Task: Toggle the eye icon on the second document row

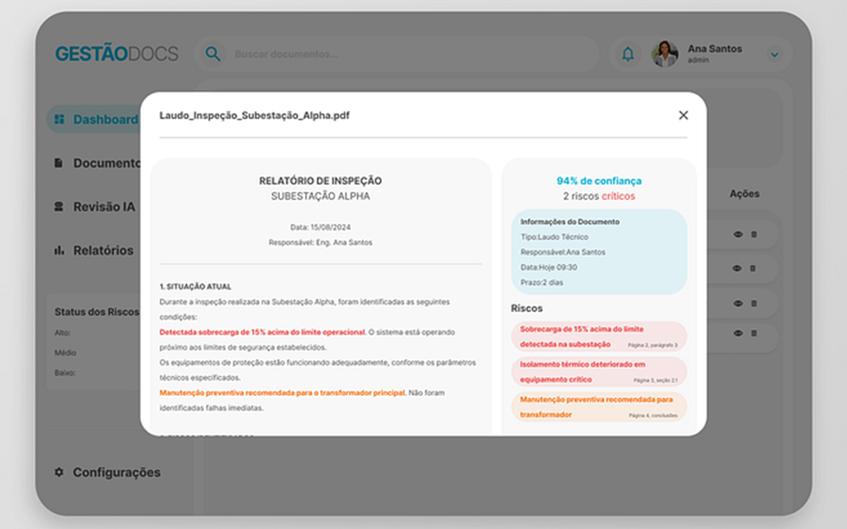Action: tap(736, 268)
